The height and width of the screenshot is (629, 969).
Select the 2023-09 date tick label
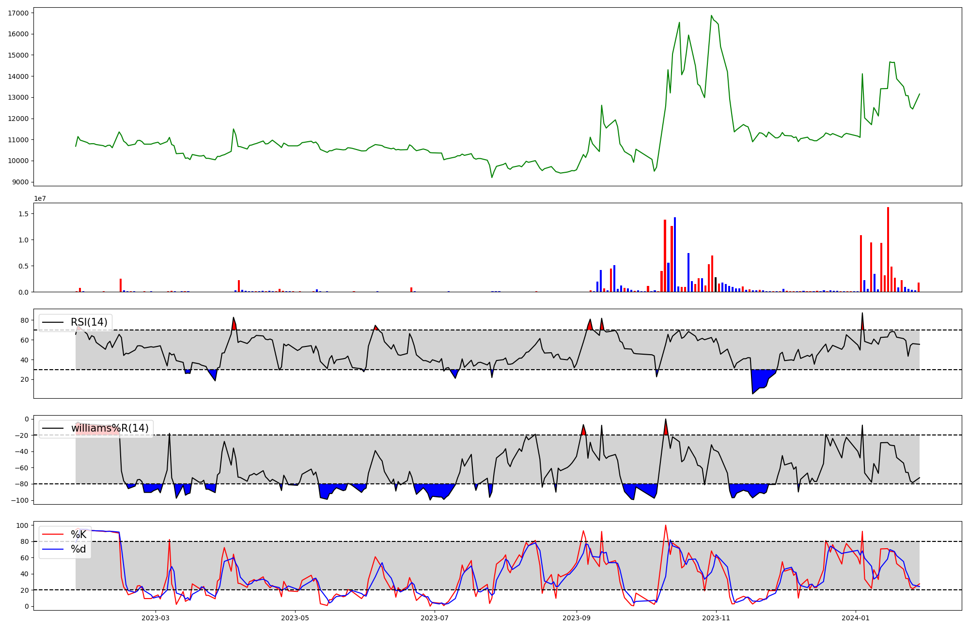coord(577,618)
